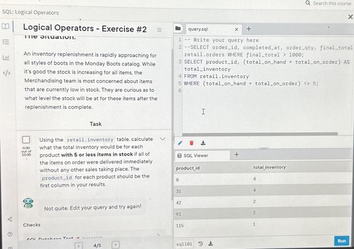Click editor line 1 comment Write your query here
The image size is (354, 249).
pyautogui.click(x=222, y=40)
